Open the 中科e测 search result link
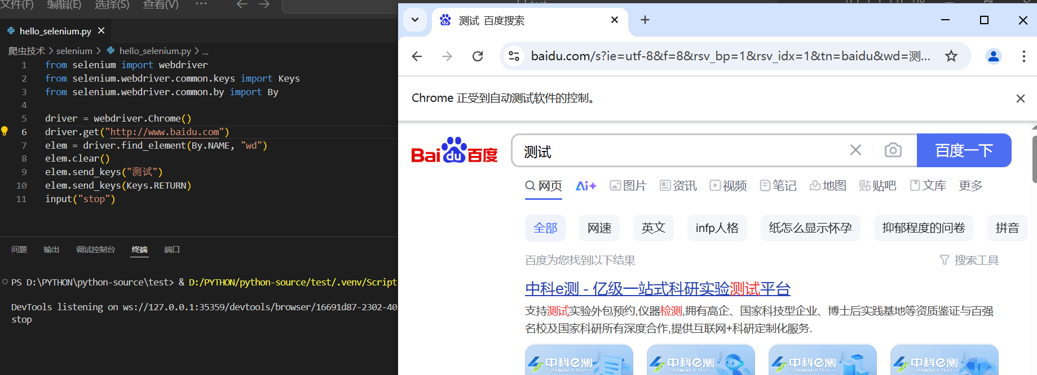1037x375 pixels. (657, 289)
